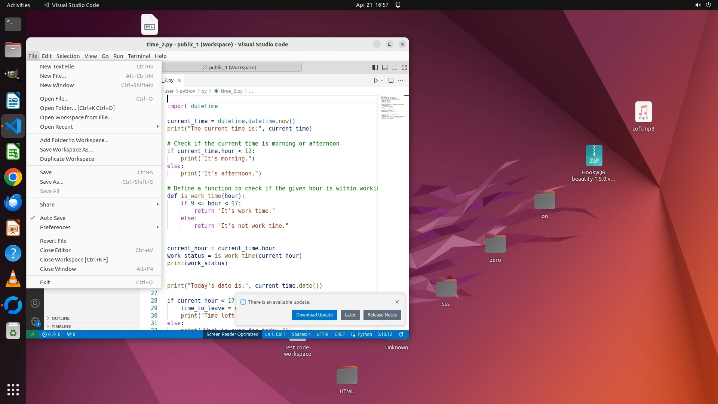718x404 pixels.
Task: Open the run options dropdown arrow
Action: click(382, 80)
